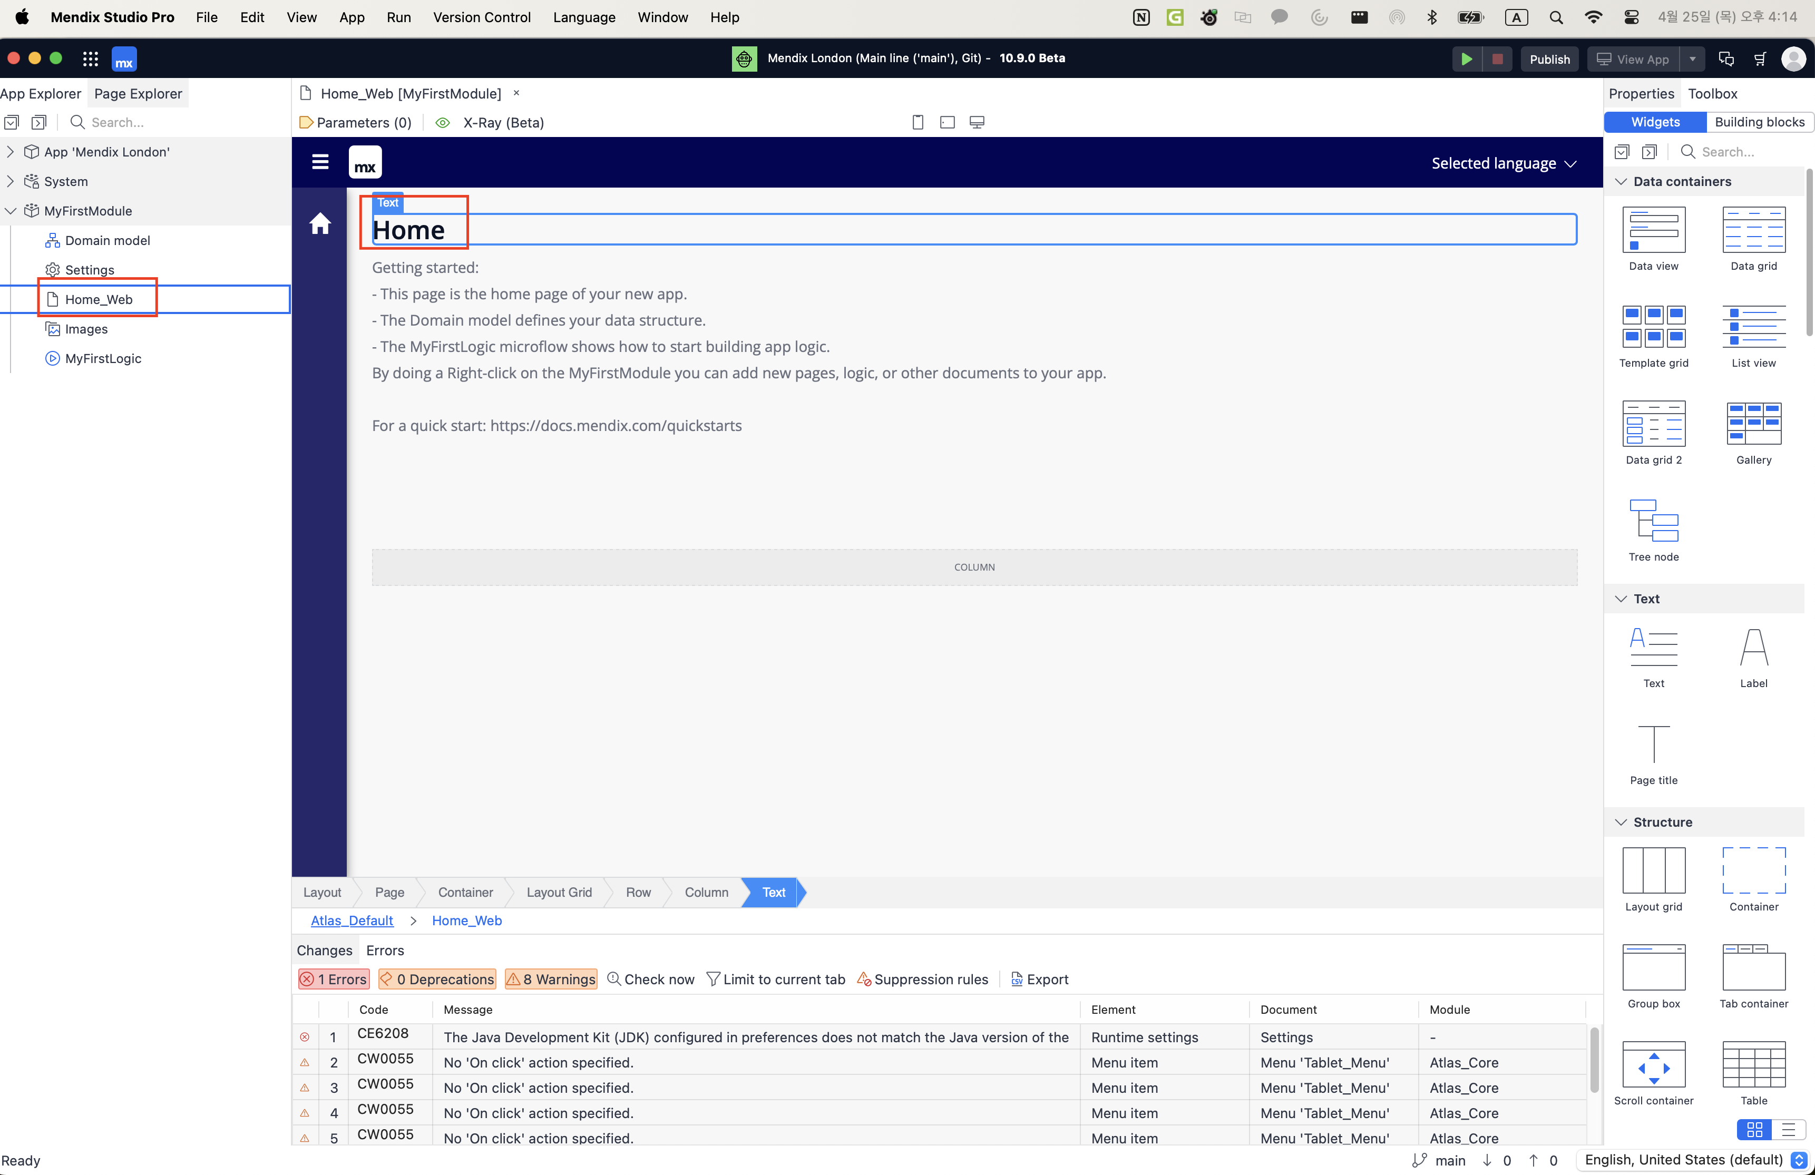
Task: Toggle the 8 Warnings filter
Action: pyautogui.click(x=551, y=979)
